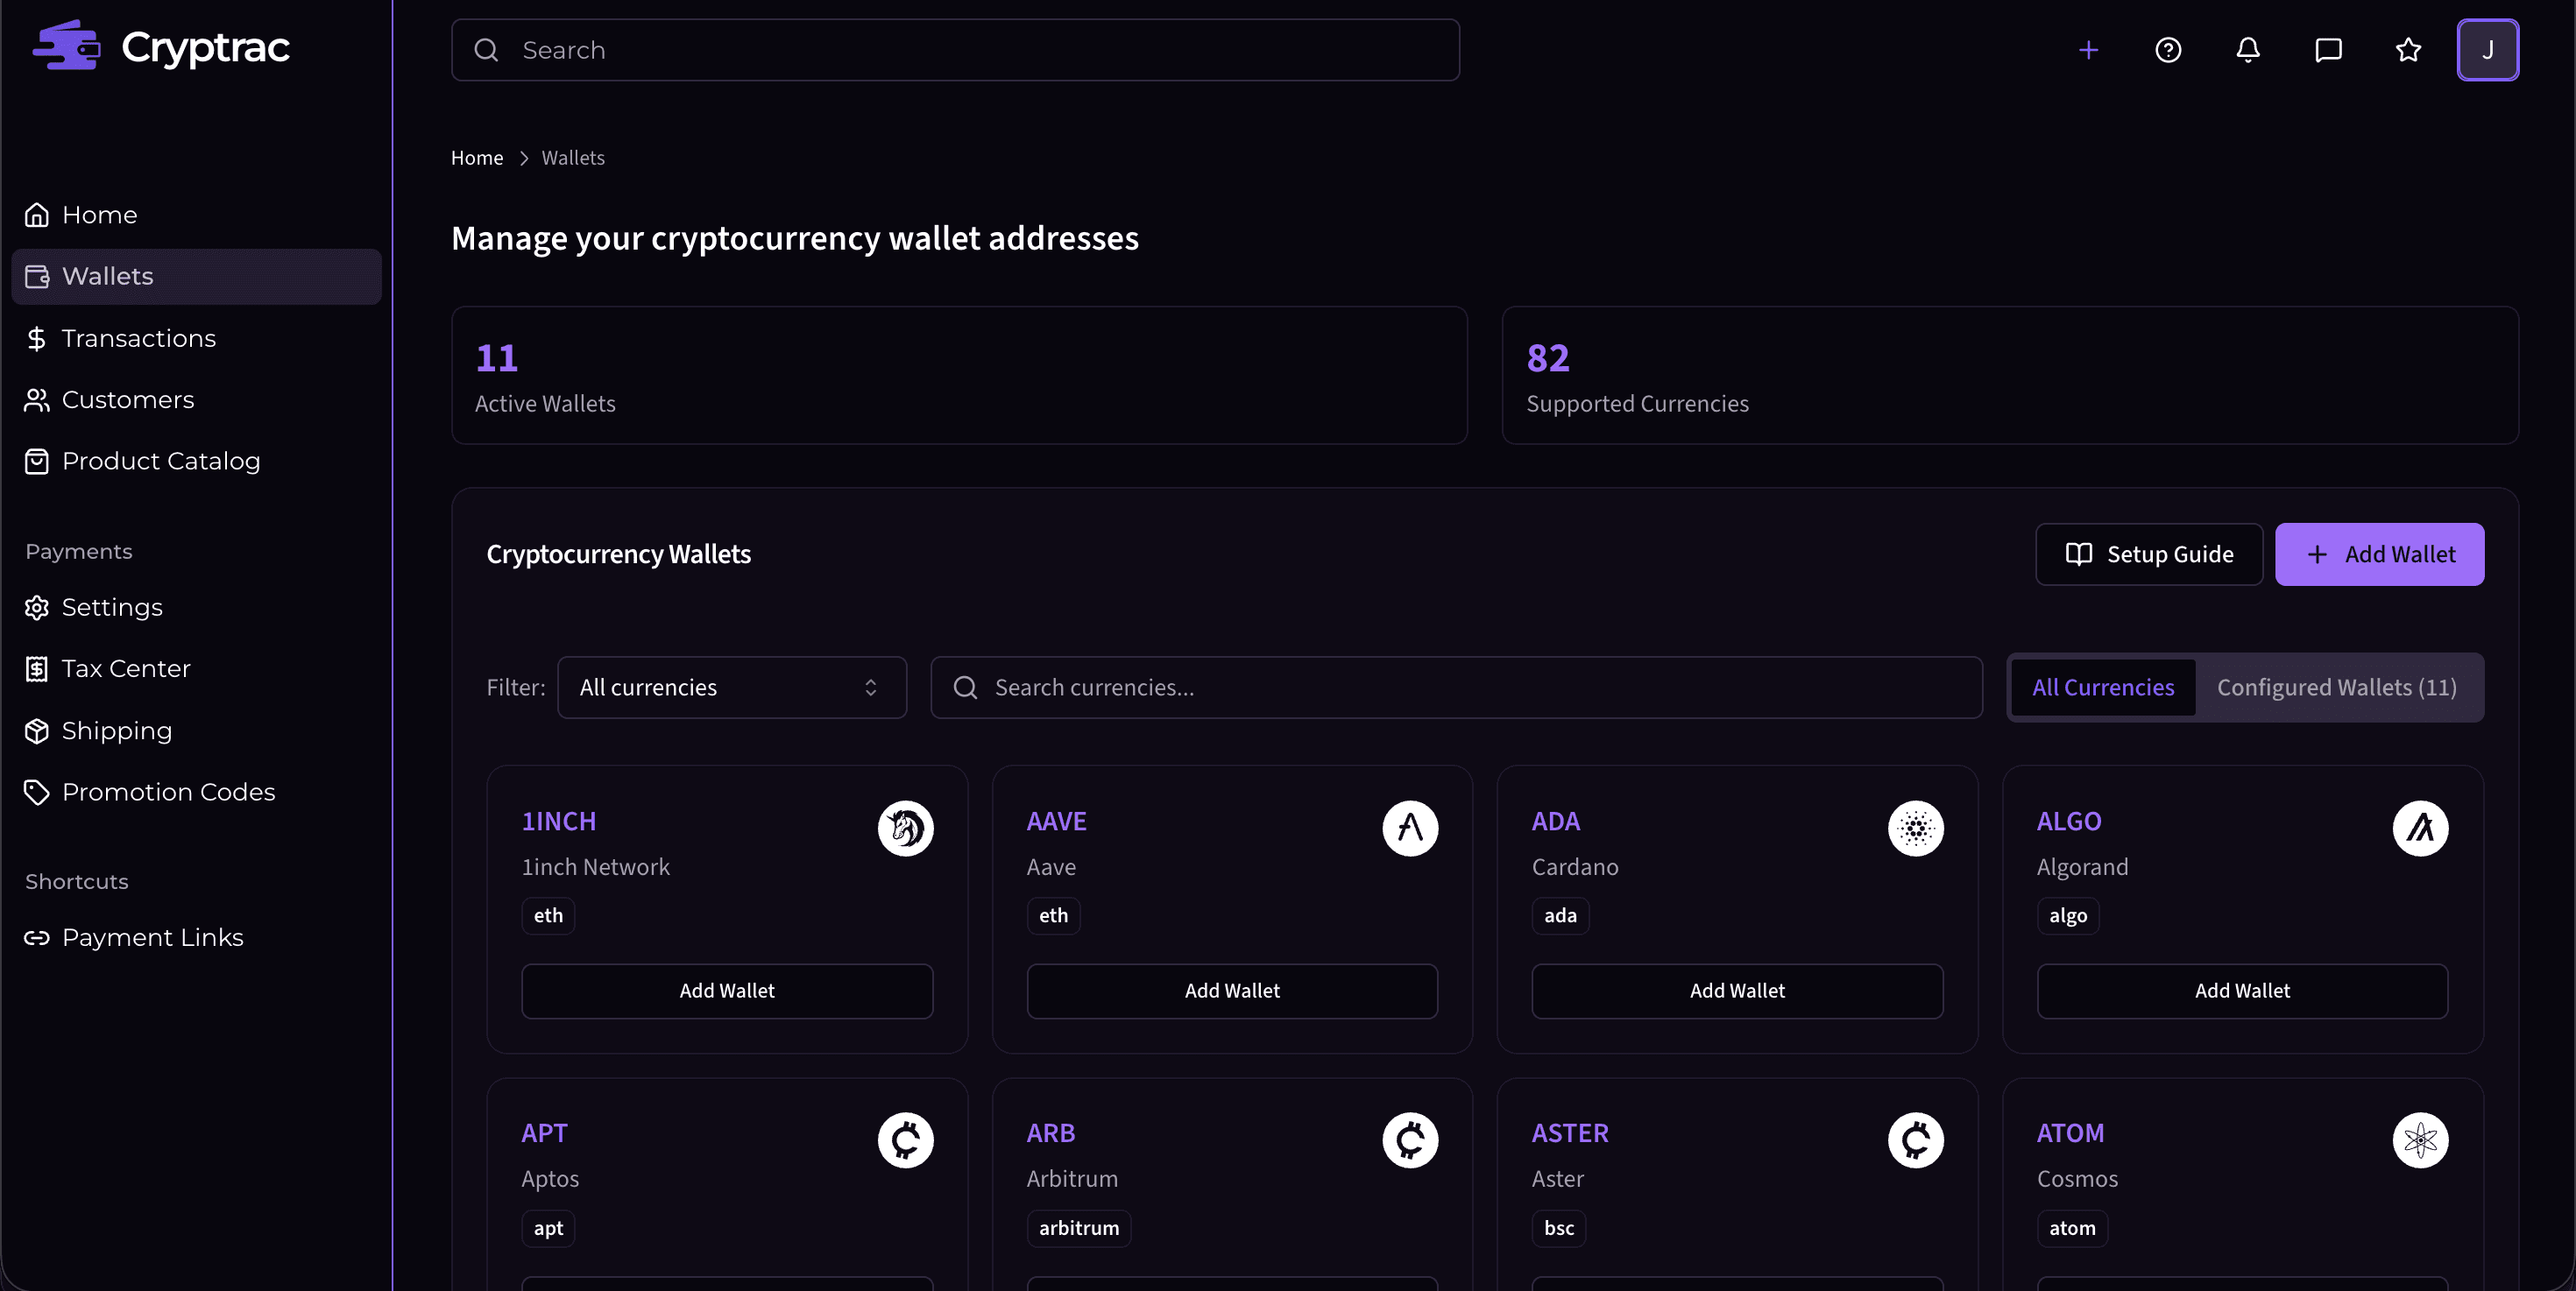
Task: Click the eth network badge under 1INCH
Action: [x=547, y=915]
